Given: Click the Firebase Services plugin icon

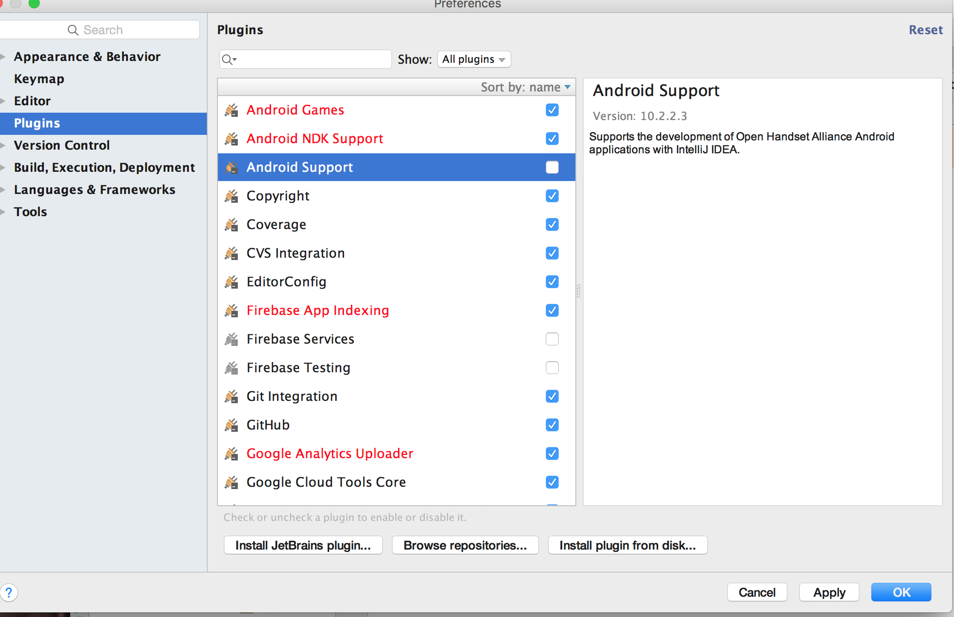Looking at the screenshot, I should point(231,339).
